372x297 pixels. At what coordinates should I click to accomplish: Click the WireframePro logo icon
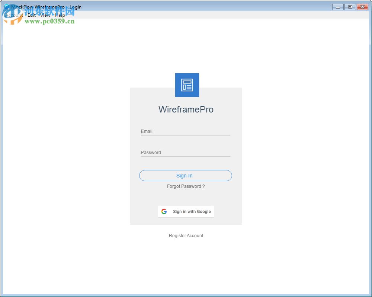point(187,85)
